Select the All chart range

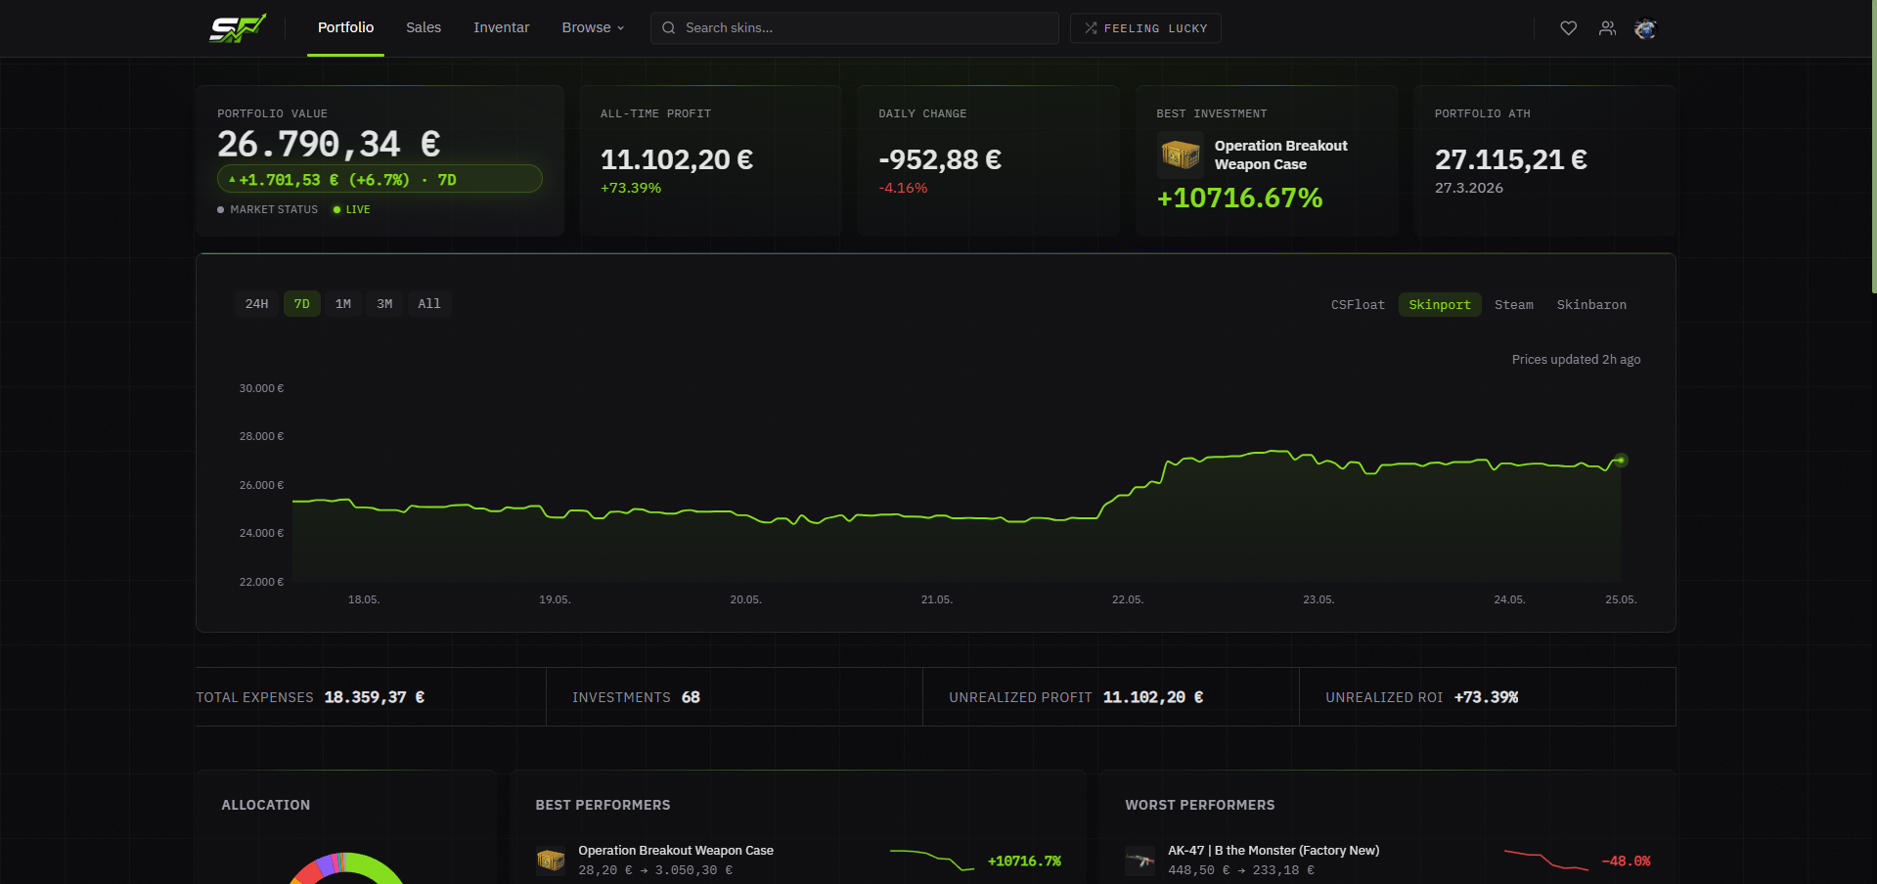click(x=429, y=304)
